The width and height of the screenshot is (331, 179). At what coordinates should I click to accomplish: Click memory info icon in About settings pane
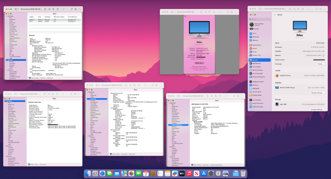tap(323, 55)
